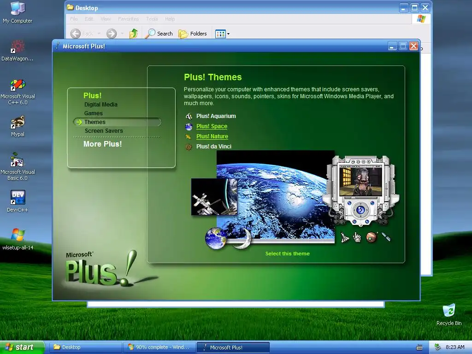The width and height of the screenshot is (472, 354).
Task: Click the Earth globe icon below preview
Action: (x=216, y=238)
